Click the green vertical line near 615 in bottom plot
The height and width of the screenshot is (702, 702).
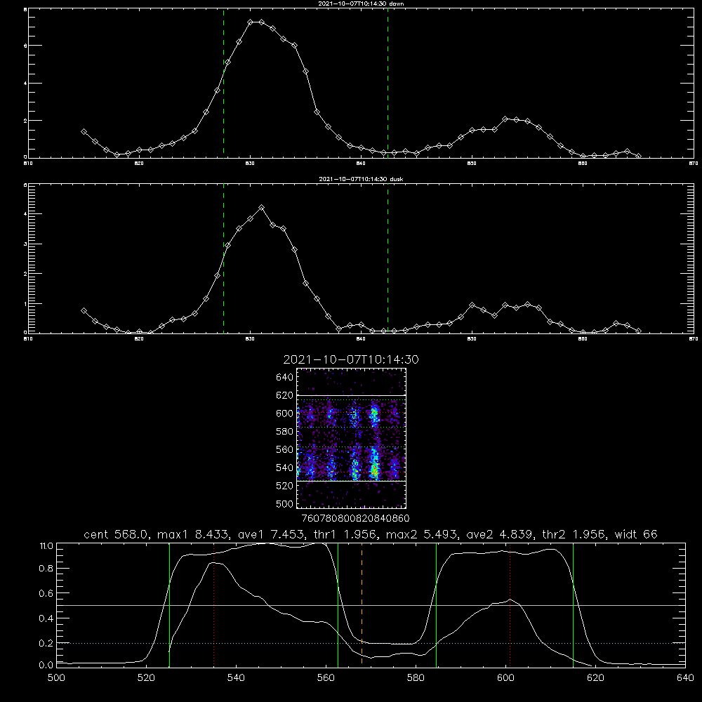coord(573,604)
